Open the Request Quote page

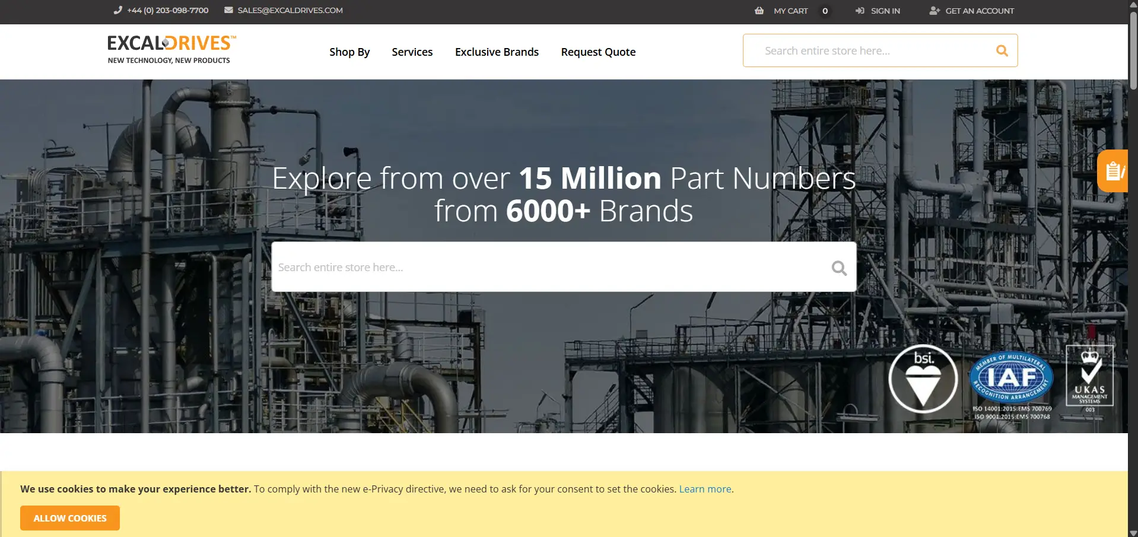click(x=598, y=52)
